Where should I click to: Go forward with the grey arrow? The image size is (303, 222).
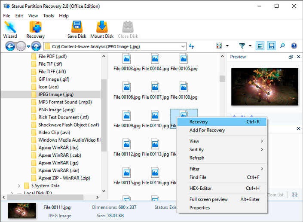coord(21,46)
